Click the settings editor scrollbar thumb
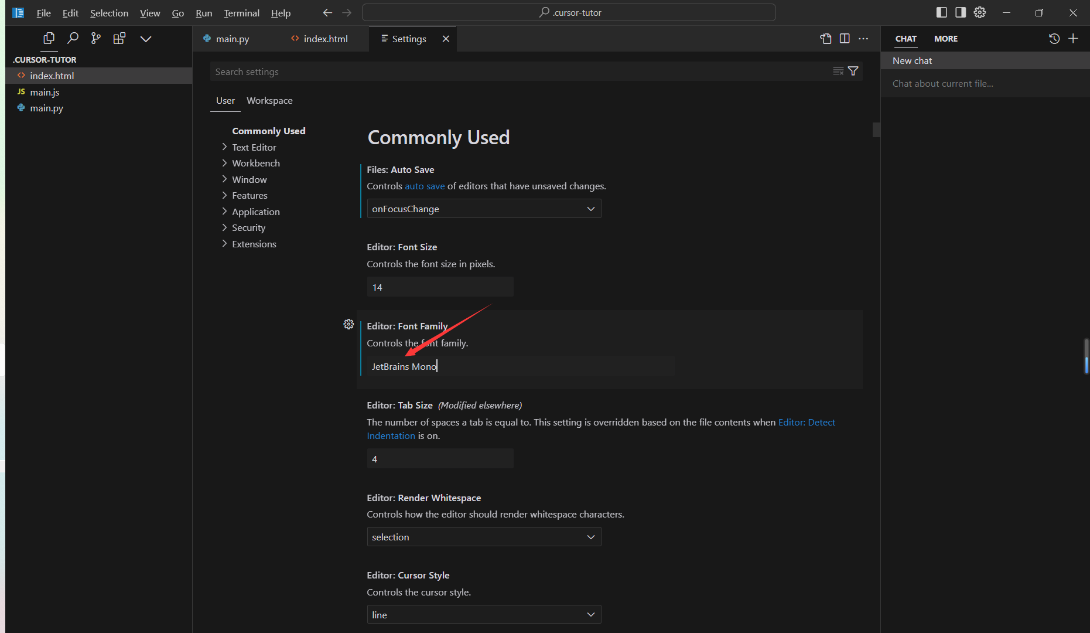Screen dimensions: 1090x633 coord(876,130)
